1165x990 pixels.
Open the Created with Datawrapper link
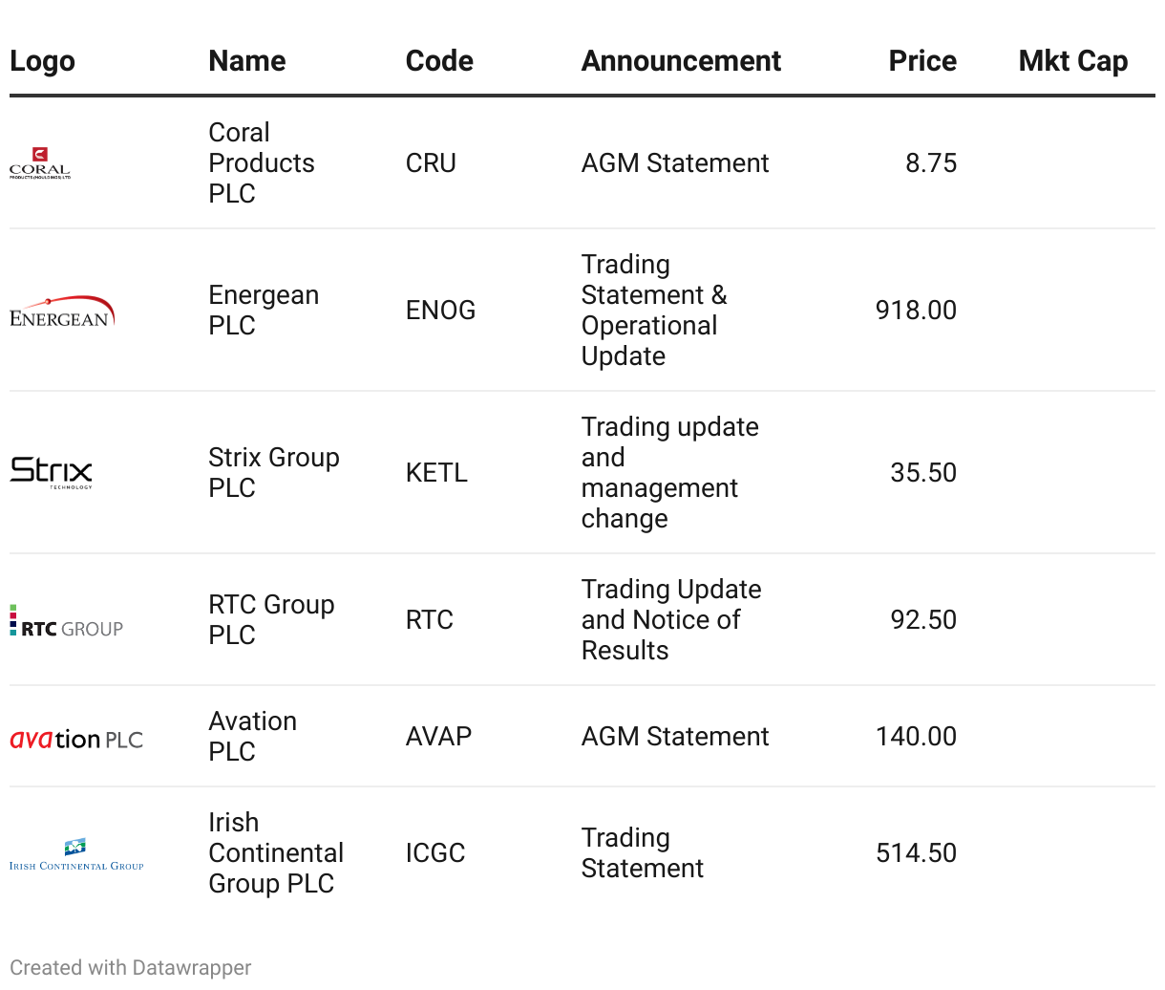pos(131,967)
